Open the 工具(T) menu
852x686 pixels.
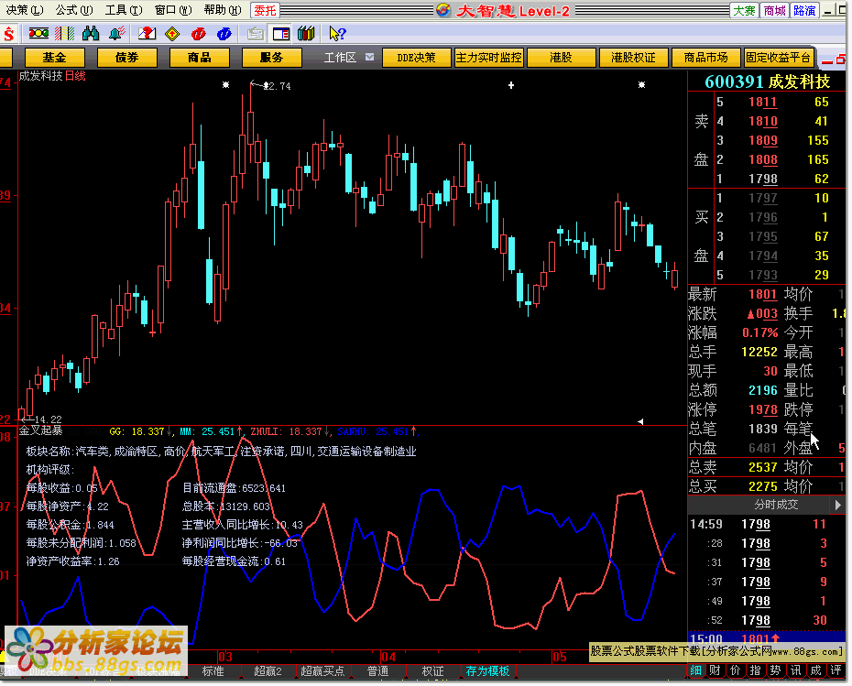click(x=124, y=10)
